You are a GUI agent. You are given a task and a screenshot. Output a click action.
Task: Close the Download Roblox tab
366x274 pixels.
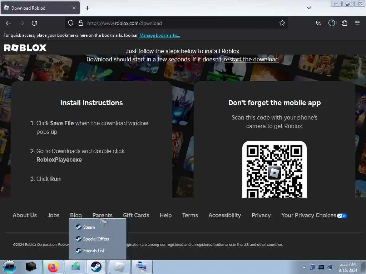point(74,8)
